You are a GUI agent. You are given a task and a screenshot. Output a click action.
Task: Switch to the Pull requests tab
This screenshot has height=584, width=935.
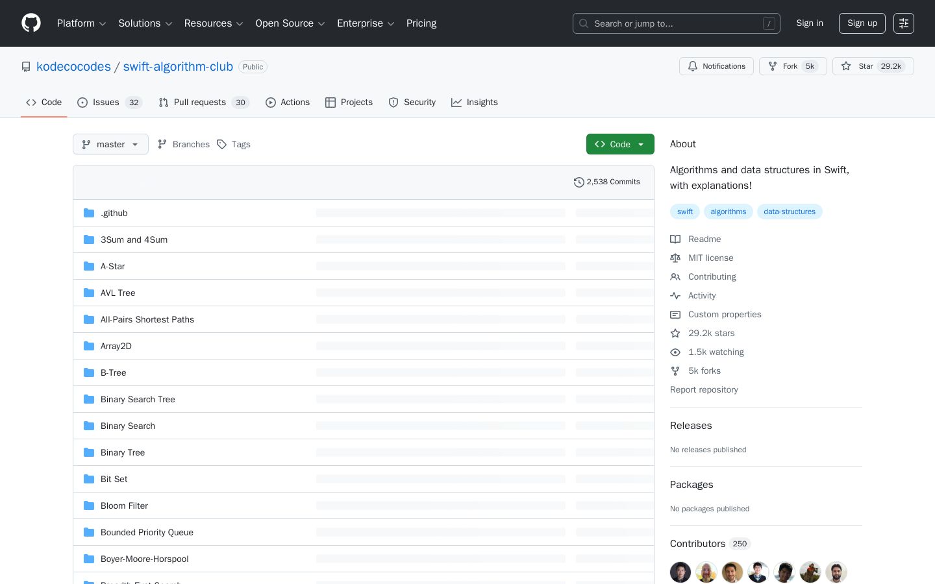(x=204, y=103)
